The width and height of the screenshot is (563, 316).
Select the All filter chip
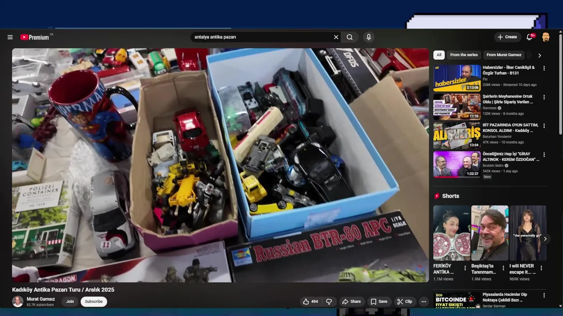(439, 55)
